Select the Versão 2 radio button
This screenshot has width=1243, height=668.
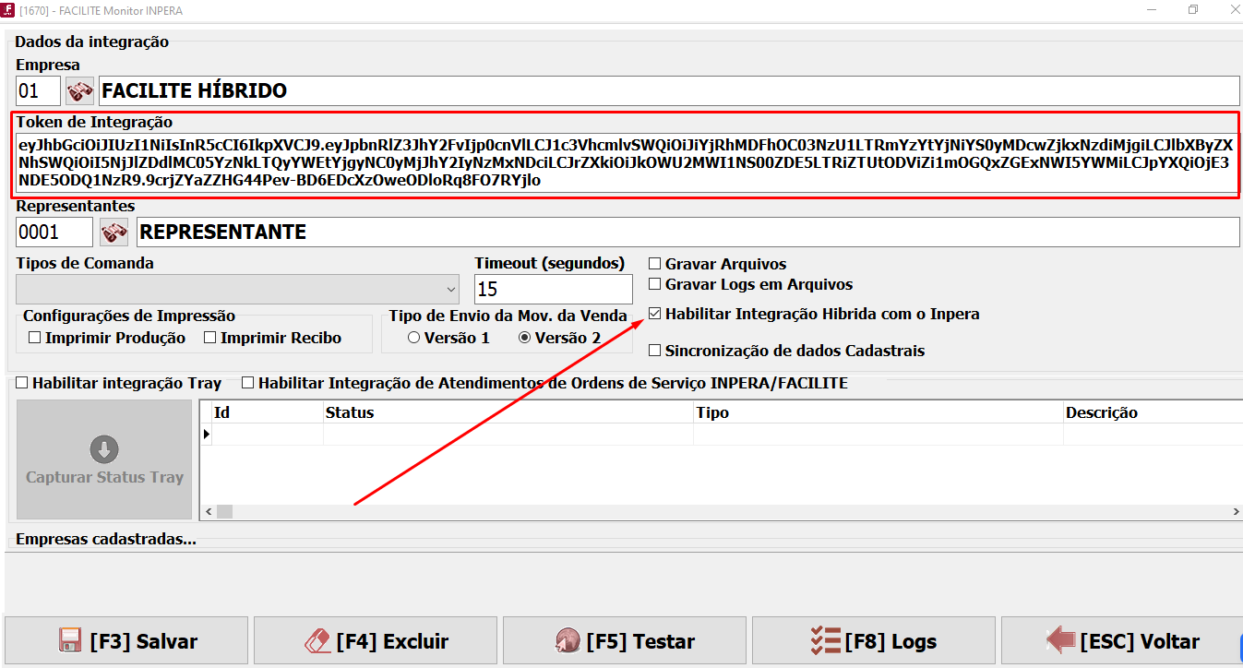pyautogui.click(x=525, y=338)
